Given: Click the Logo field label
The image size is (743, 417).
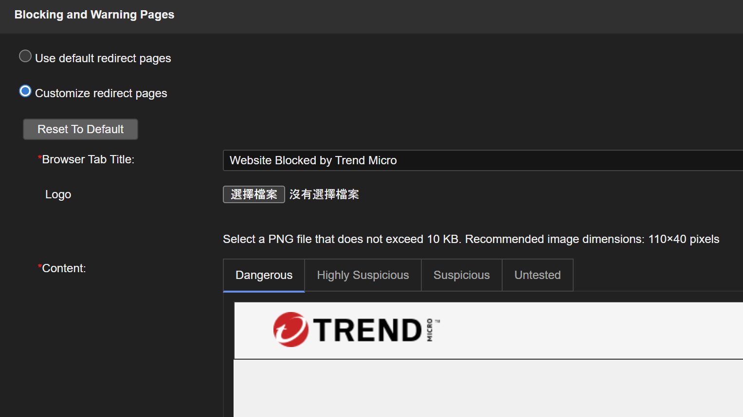Looking at the screenshot, I should (58, 194).
